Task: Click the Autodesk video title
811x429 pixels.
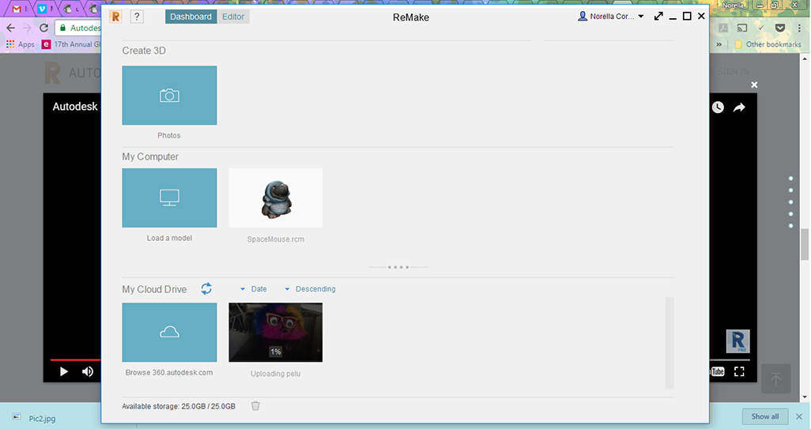Action: click(75, 107)
